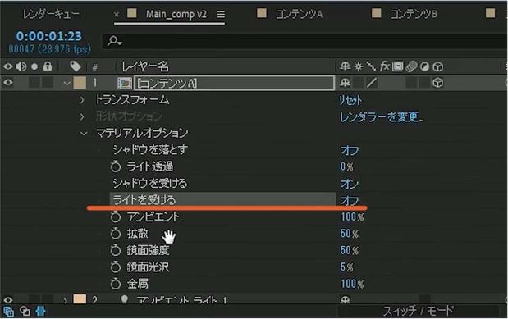Enable stopwatch for アンビエント property
Viewport: 508px width, 319px height.
tap(116, 216)
